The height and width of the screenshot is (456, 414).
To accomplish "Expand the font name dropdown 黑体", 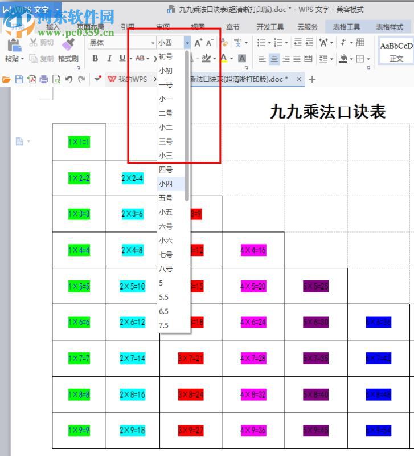I will (153, 43).
